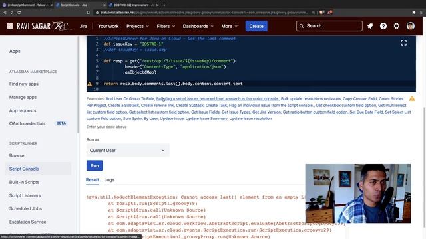
Task: Click the Add User Or Group To Role example
Action: pos(130,99)
